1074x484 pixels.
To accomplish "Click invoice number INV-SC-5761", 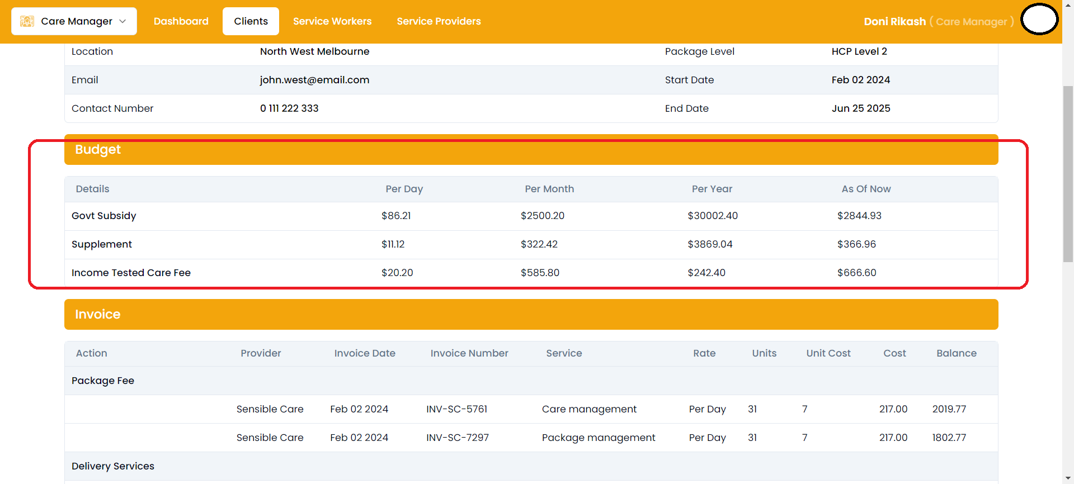I will (x=456, y=409).
